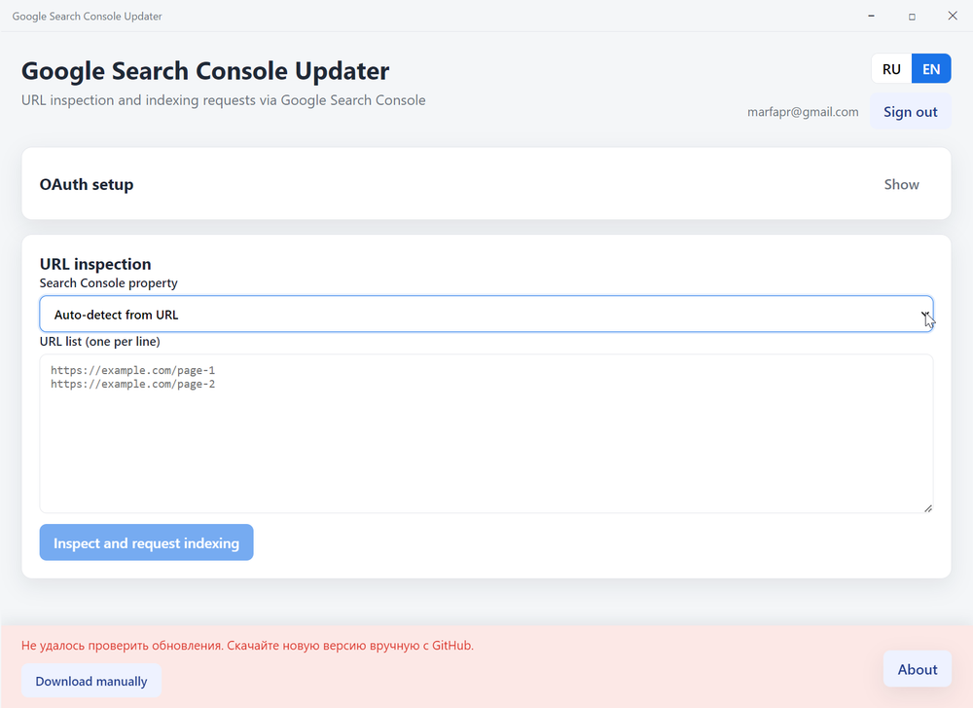This screenshot has width=973, height=708.
Task: Click the textarea resize grip handle
Action: tap(927, 508)
